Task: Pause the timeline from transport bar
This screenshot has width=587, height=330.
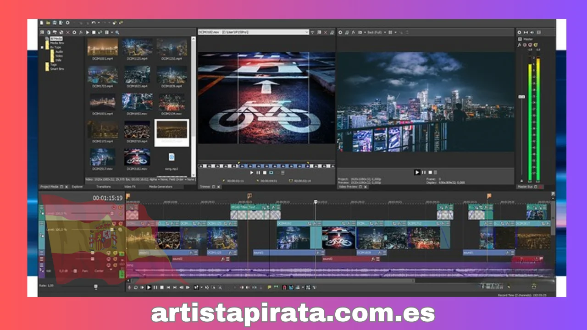Action: tap(155, 287)
